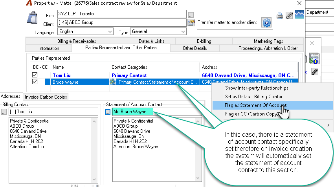Click the print icon in Properties window
Viewport: 334px width, 187px height.
tap(280, 16)
